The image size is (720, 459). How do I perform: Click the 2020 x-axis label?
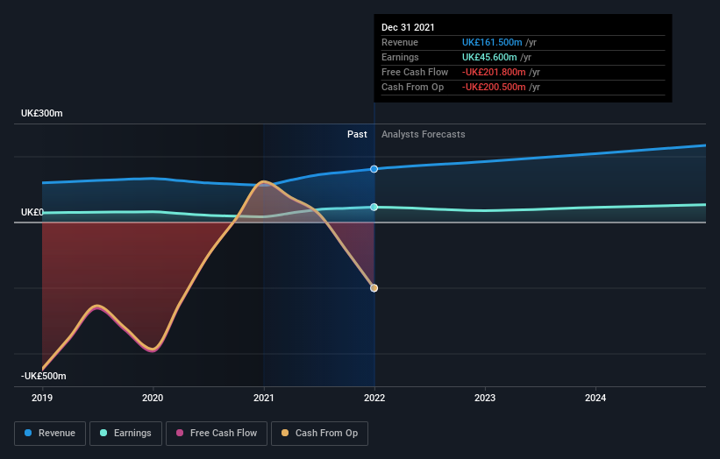click(153, 398)
